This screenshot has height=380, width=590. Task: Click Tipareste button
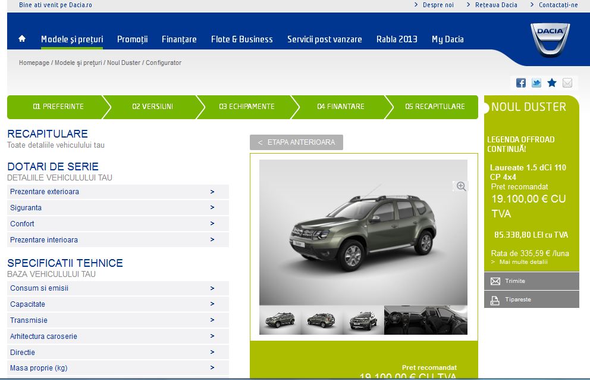click(531, 300)
